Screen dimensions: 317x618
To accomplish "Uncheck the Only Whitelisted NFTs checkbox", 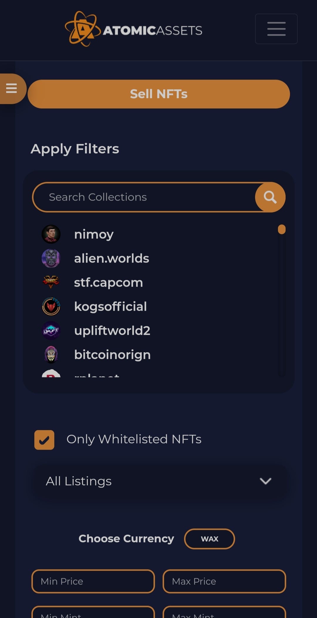I will [44, 440].
